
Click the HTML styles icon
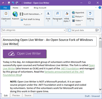[67, 14]
